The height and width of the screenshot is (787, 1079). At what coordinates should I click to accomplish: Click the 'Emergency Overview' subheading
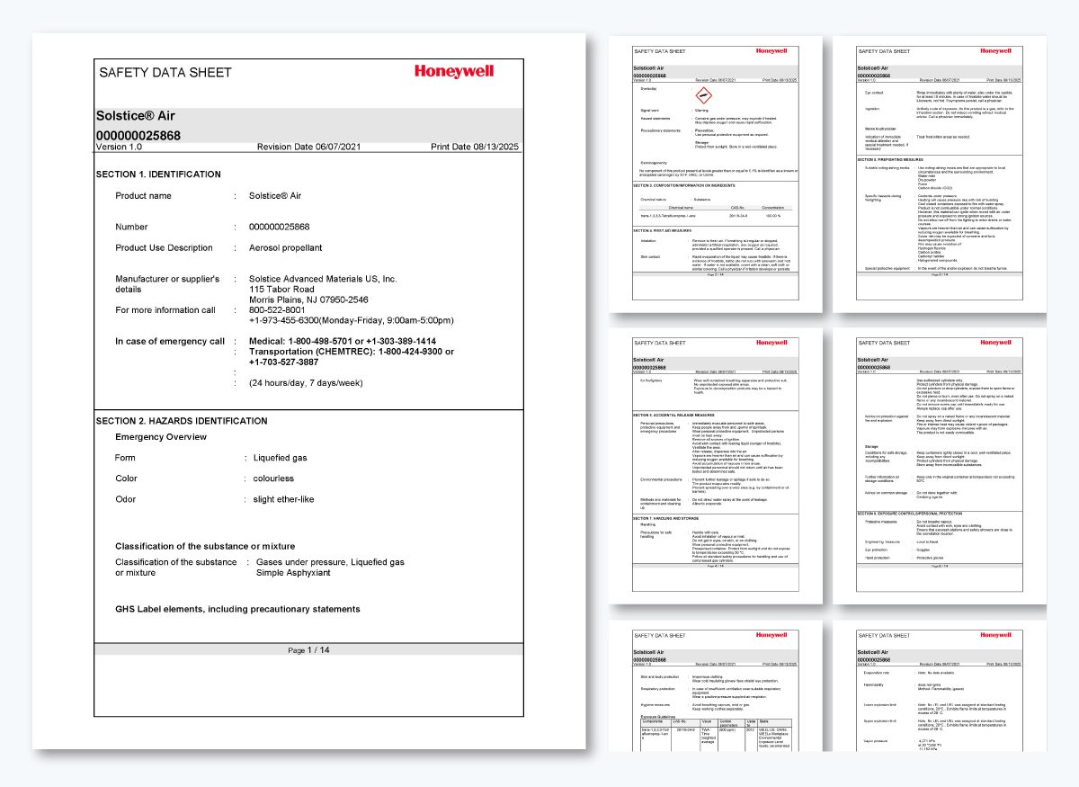point(161,437)
